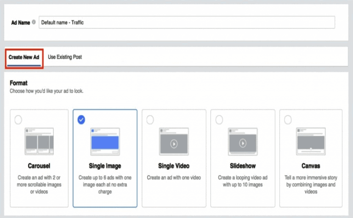353x218 pixels.
Task: Click the Single Video format preview icon
Action: coord(174,141)
